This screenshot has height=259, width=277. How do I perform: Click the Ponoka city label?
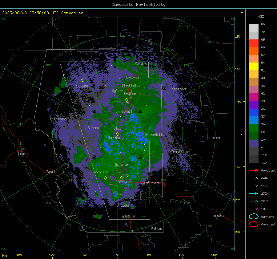click(140, 63)
